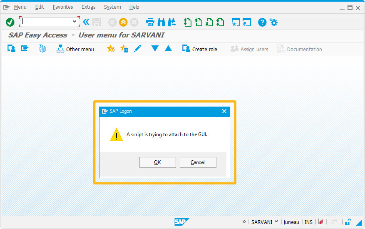Screen dimensions: 365x229
Task: Click the Save diskette icon
Action: tap(97, 22)
